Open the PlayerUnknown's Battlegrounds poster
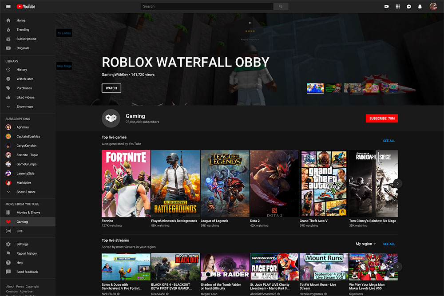 point(175,183)
